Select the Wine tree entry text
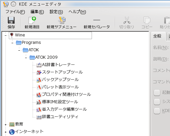Screen dimensions: 170x136 click(x=20, y=35)
